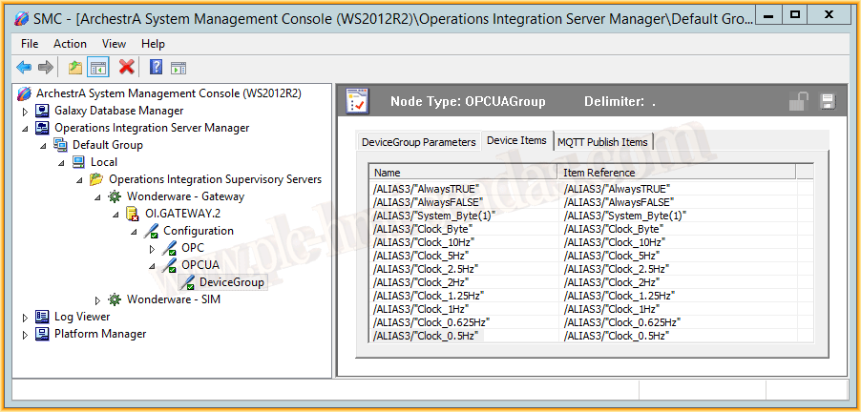Click the Back arrow toolbar icon
Viewport: 861px width, 412px height.
point(24,67)
